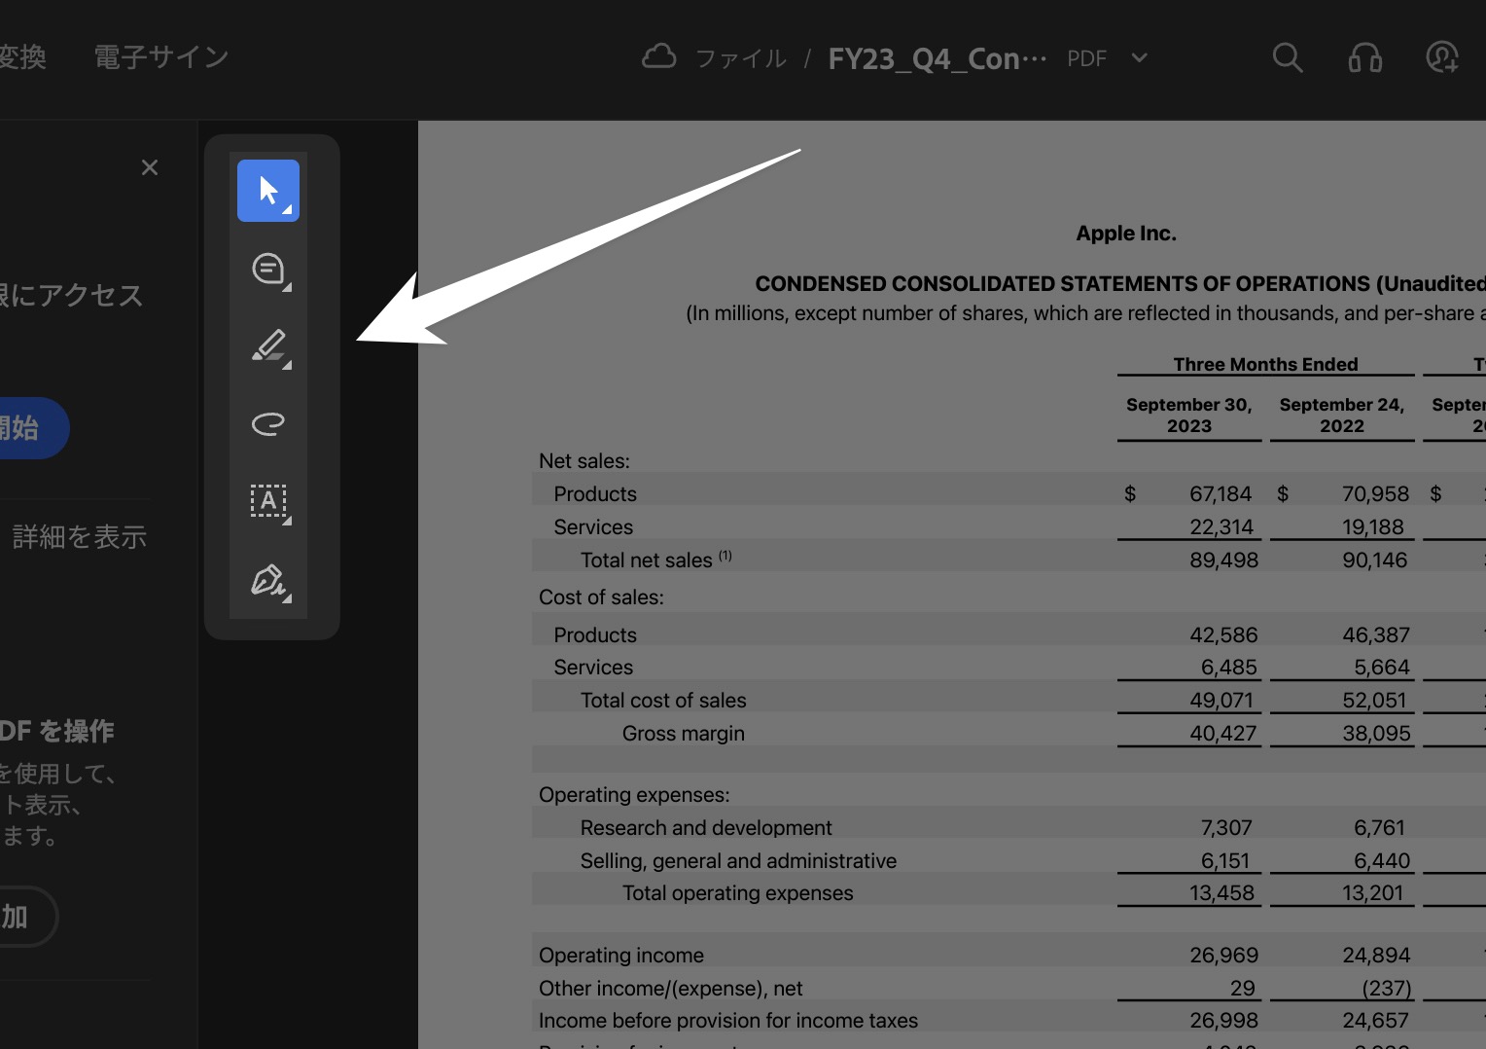
Task: Click the value (237)
Action: pyautogui.click(x=1387, y=989)
